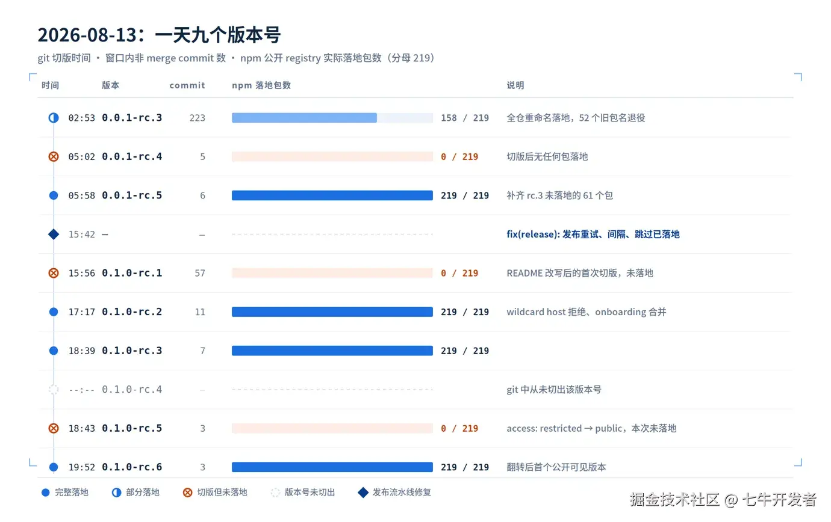Viewport: 831px width, 522px height.
Task: Click the 版本号未切出 dashed legend icon
Action: [275, 493]
